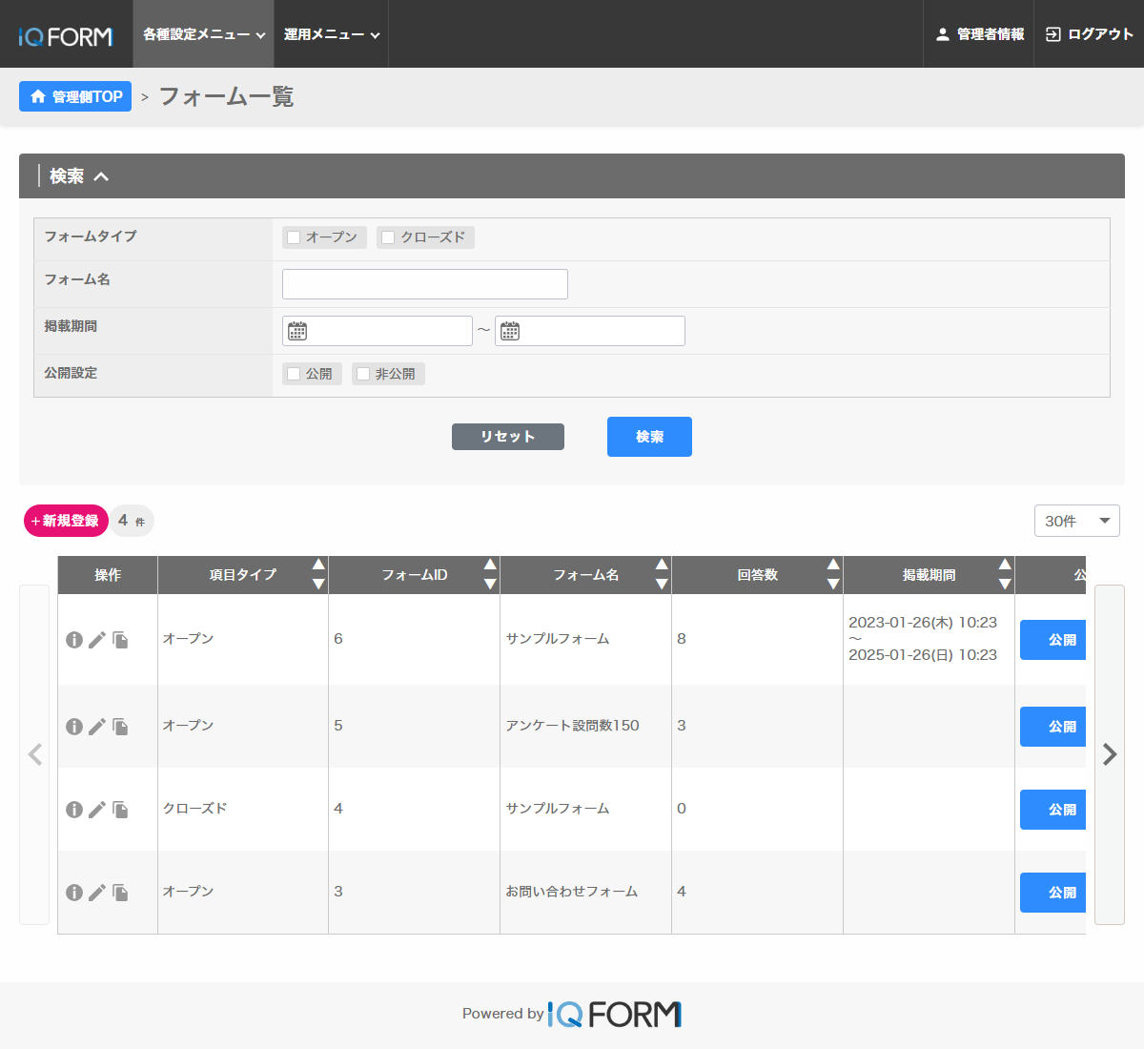Toggle 公開 status for form ID 6
1144x1049 pixels.
1053,640
